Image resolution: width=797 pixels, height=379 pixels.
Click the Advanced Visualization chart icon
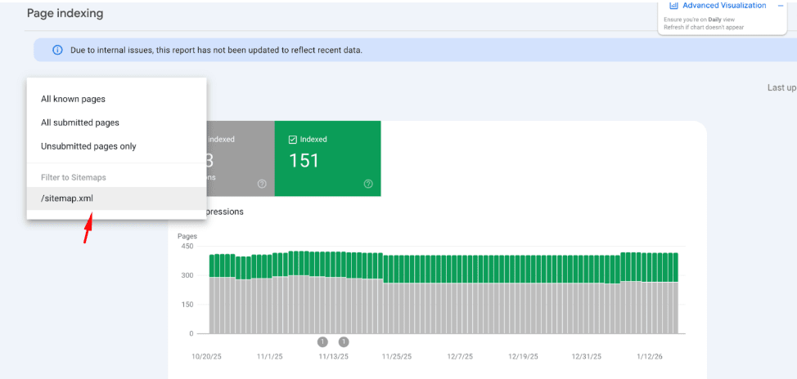click(673, 6)
